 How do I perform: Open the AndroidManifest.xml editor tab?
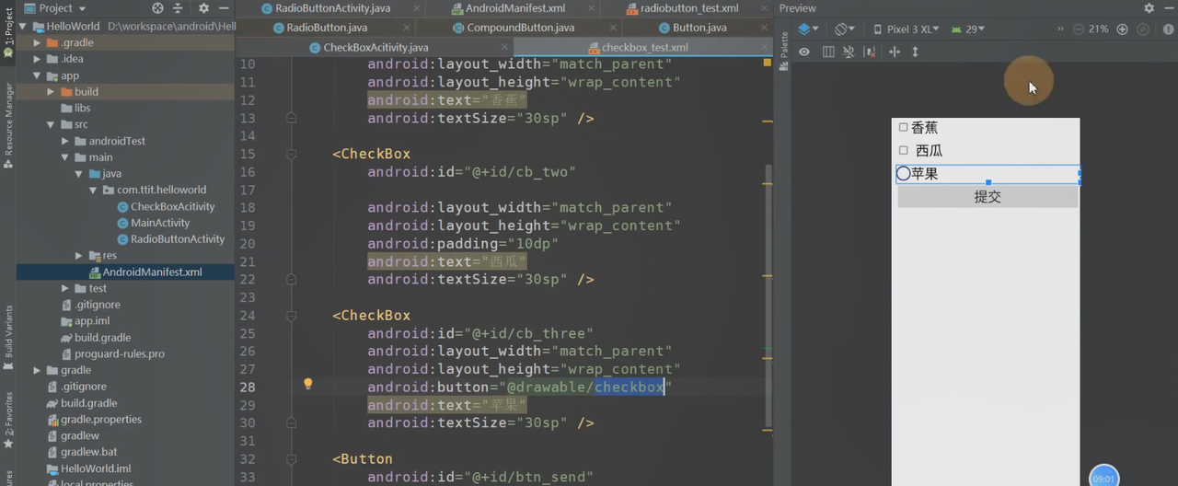point(507,8)
